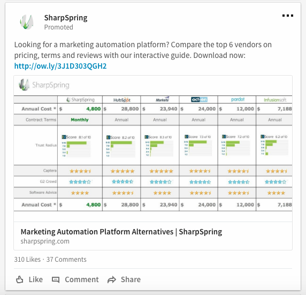The width and height of the screenshot is (306, 295).
Task: Click the SharpSpring logo inside the image header
Action: click(44, 85)
